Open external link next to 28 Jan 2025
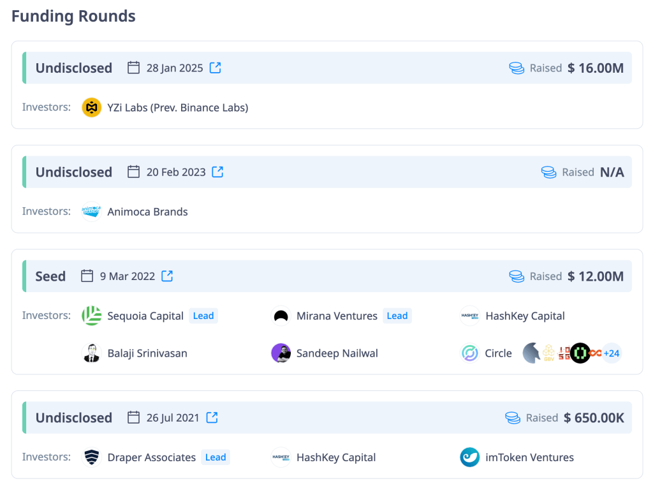The image size is (653, 488). tap(215, 67)
